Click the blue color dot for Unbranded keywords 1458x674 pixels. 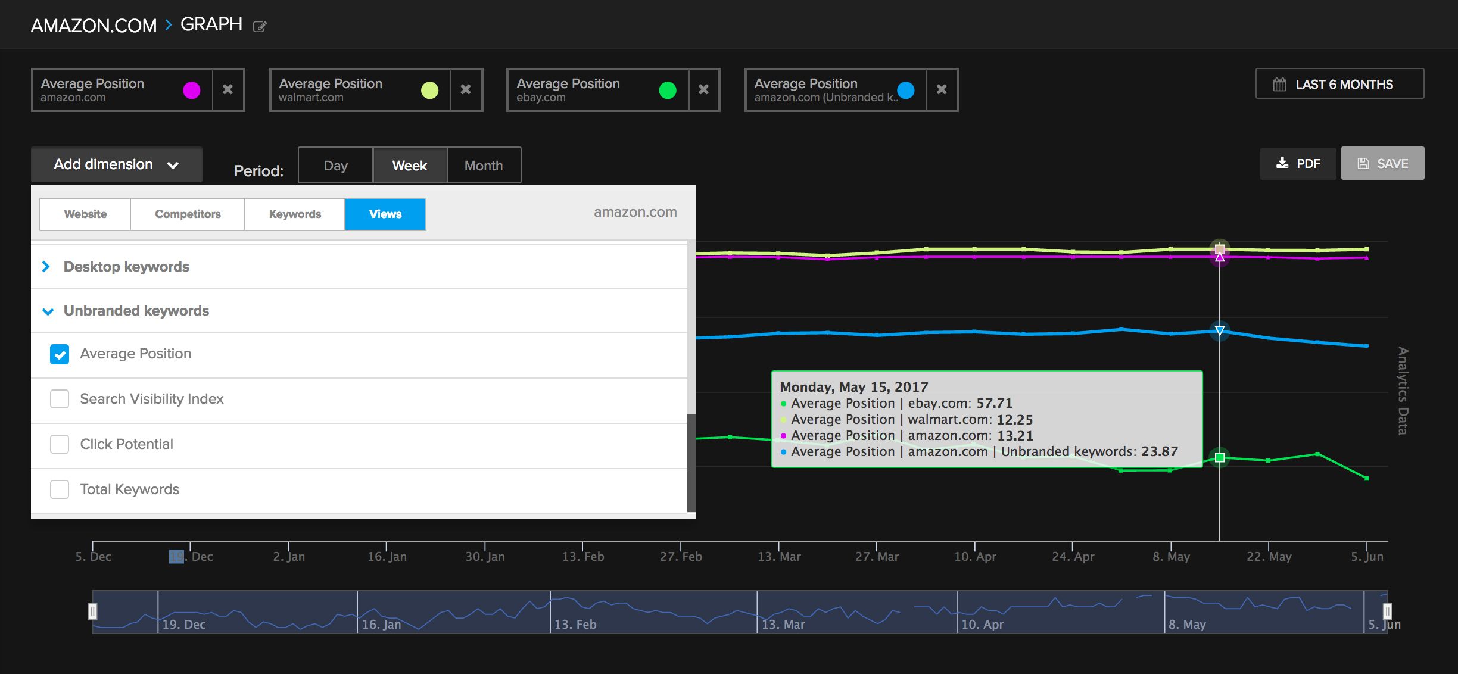pos(906,90)
